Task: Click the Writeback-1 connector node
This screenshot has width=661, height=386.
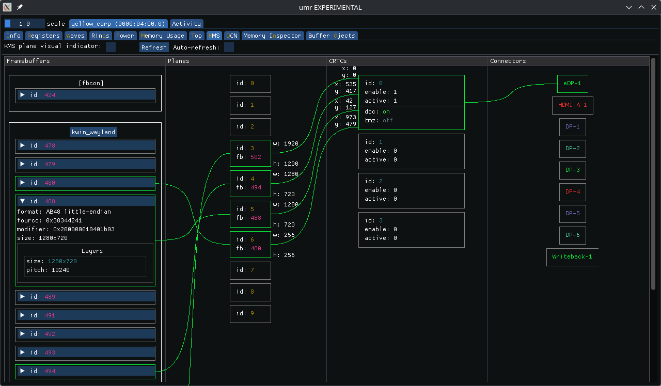Action: tap(572, 257)
